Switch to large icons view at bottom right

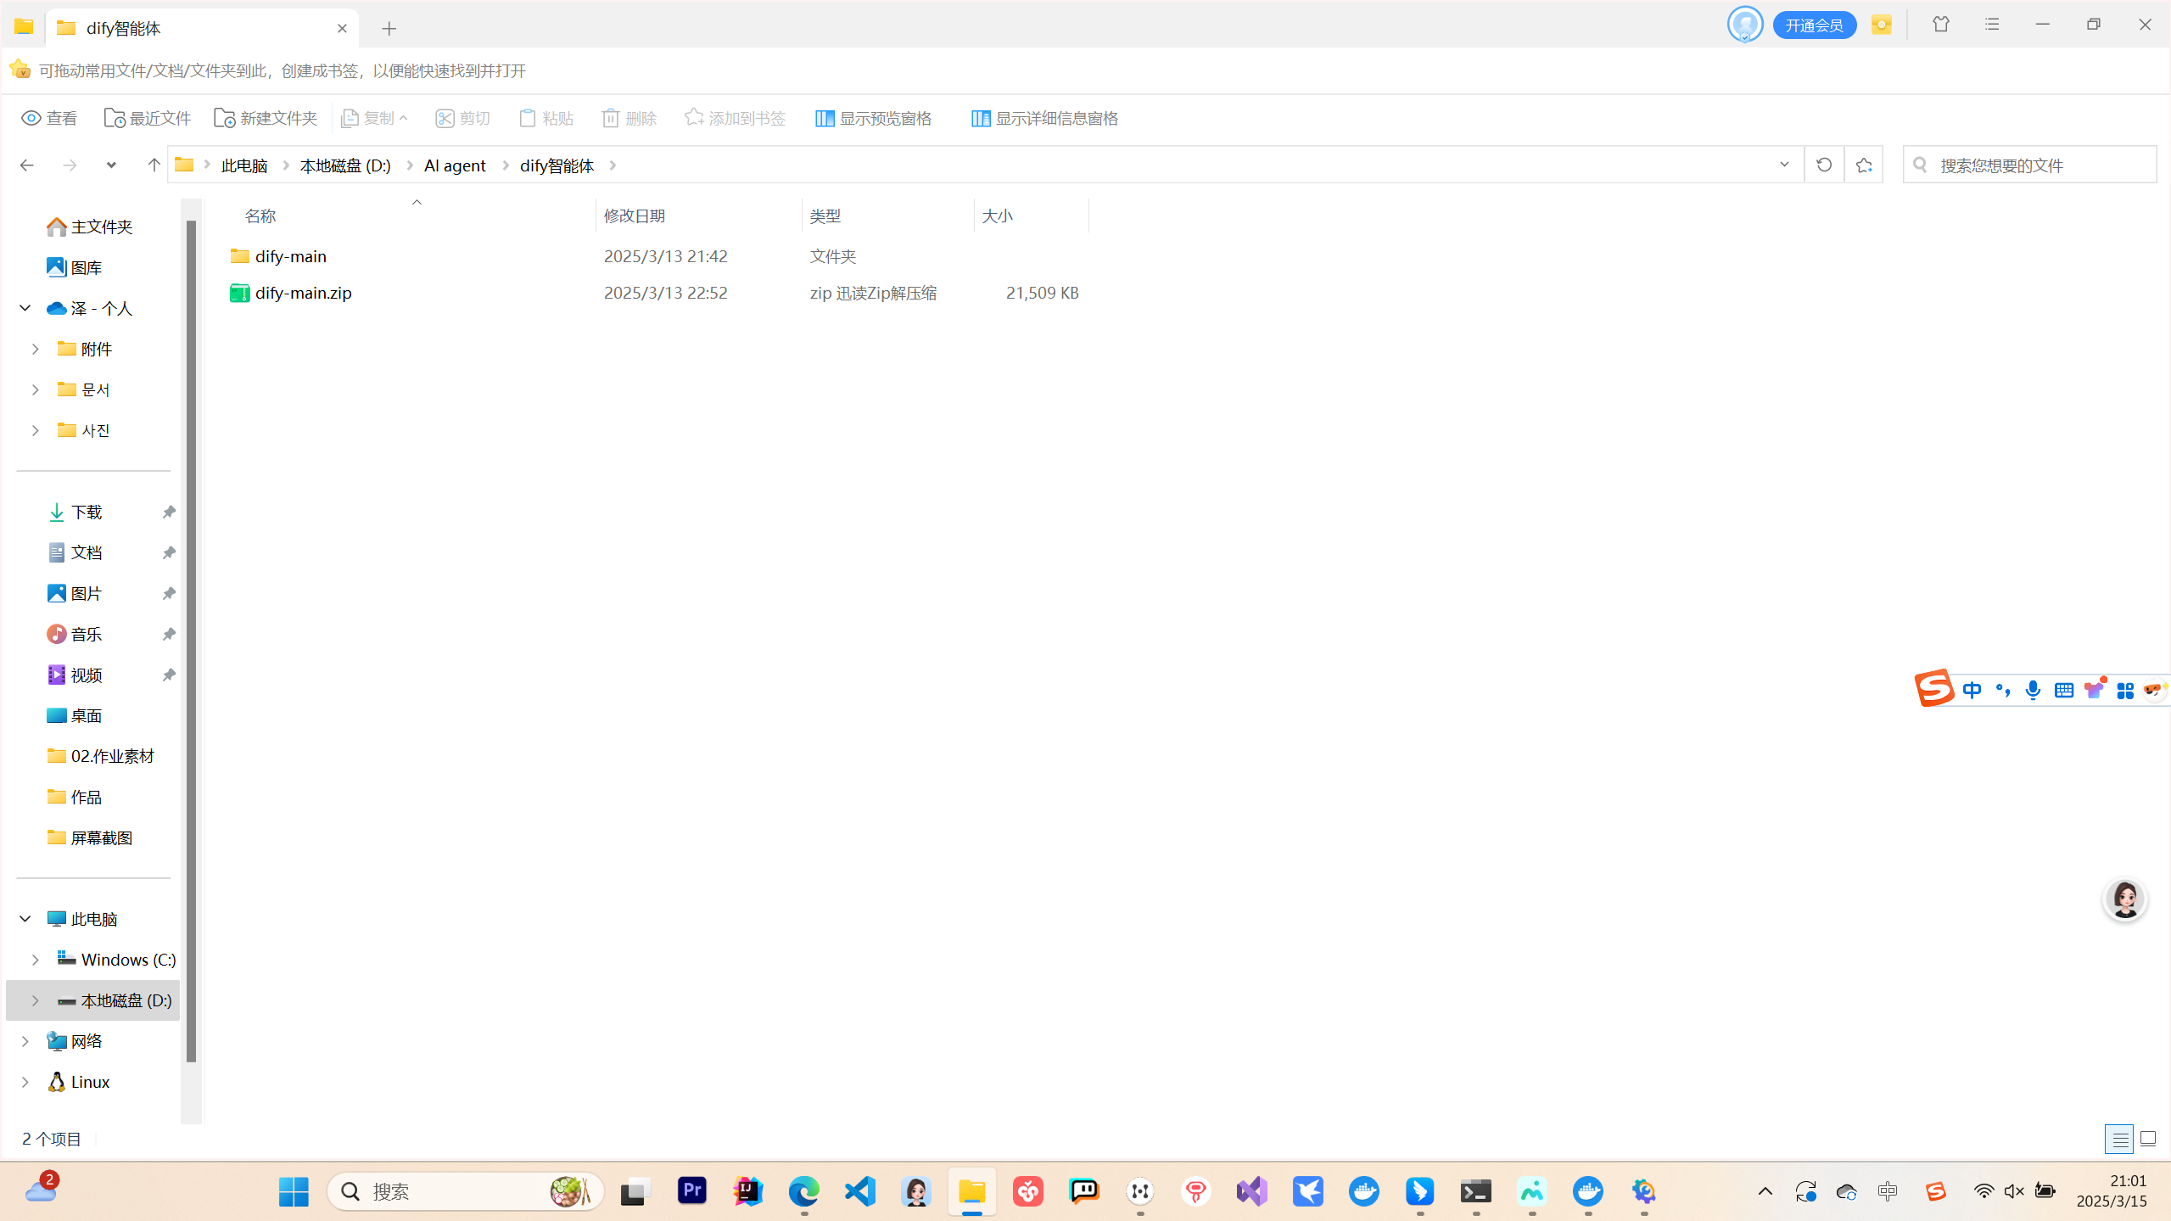(x=2147, y=1139)
